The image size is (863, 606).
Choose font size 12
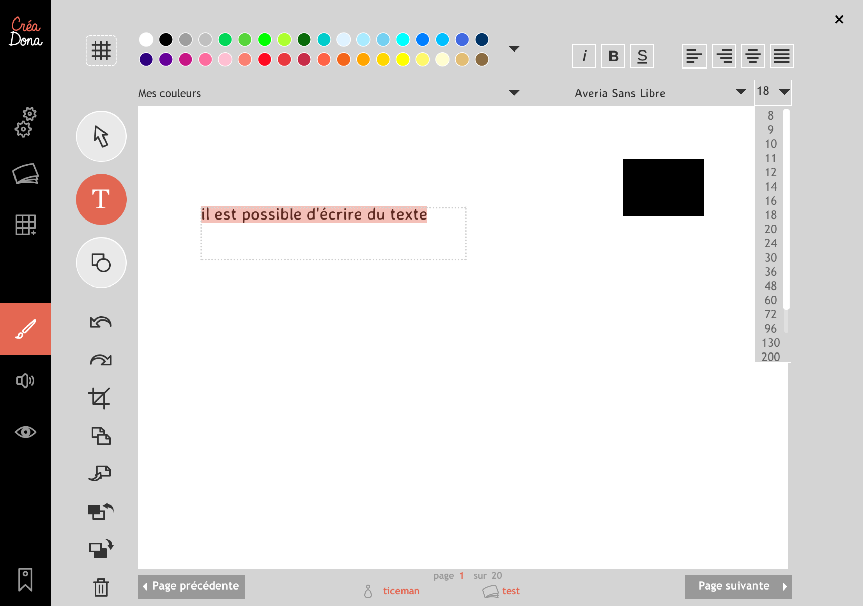tap(771, 172)
